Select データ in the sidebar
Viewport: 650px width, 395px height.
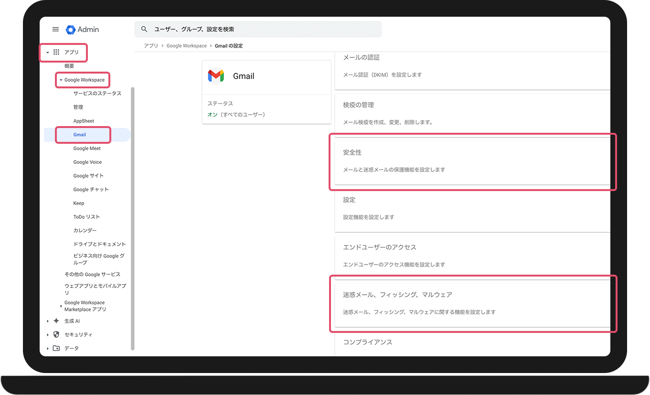click(x=72, y=348)
